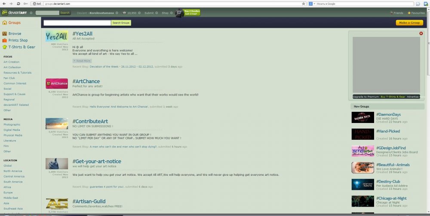430x216 pixels.
Task: Open the #Yes2All group title
Action: pos(82,33)
